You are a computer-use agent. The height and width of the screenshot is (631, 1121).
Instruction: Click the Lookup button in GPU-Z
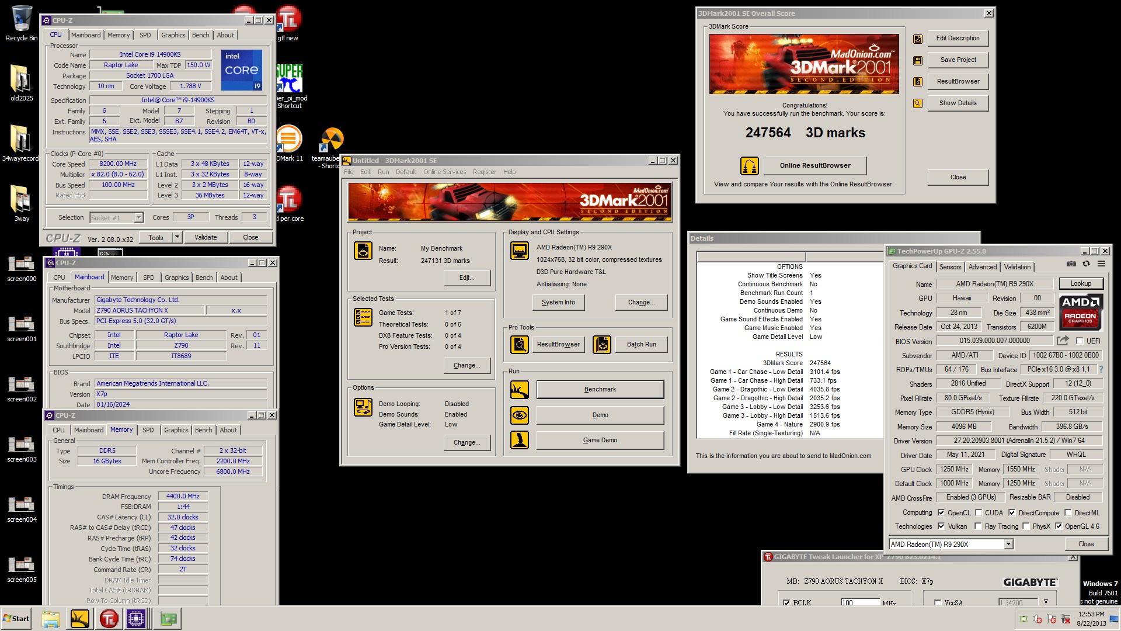(1080, 284)
